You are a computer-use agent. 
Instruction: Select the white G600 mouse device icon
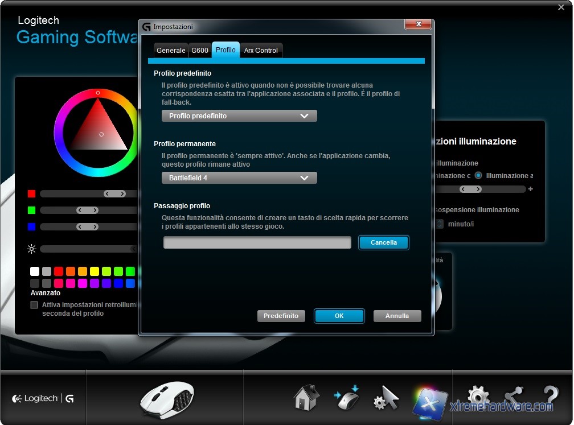(167, 398)
